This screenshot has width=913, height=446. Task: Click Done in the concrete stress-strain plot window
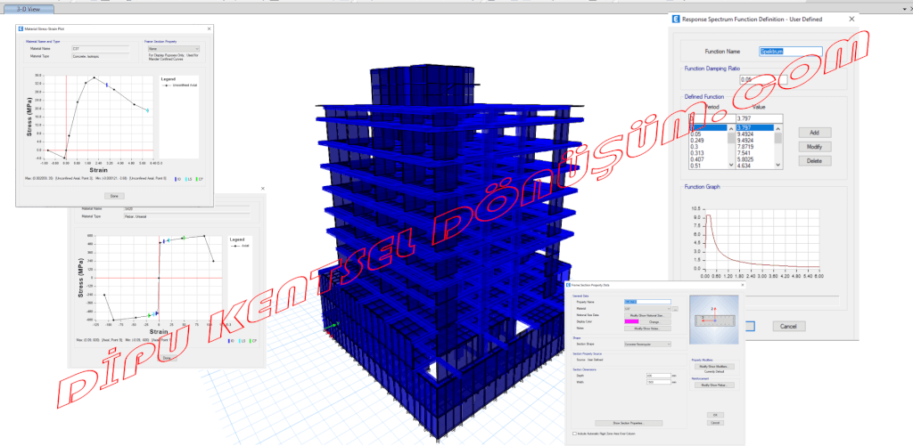tap(114, 196)
